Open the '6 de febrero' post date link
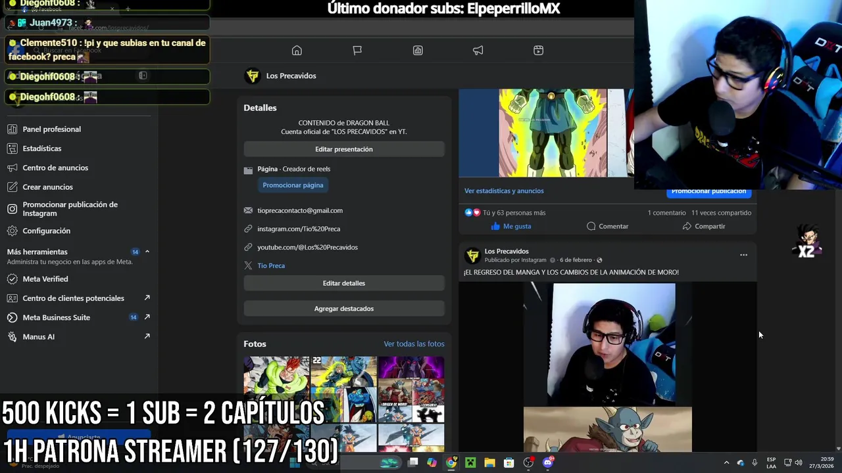 coord(576,260)
